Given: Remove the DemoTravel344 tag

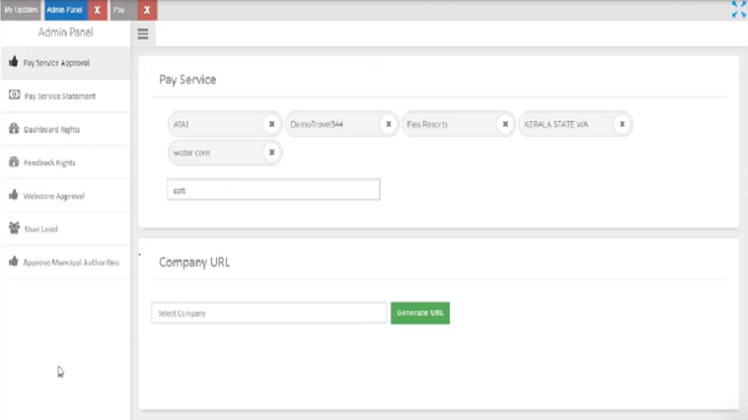Looking at the screenshot, I should click(x=388, y=124).
